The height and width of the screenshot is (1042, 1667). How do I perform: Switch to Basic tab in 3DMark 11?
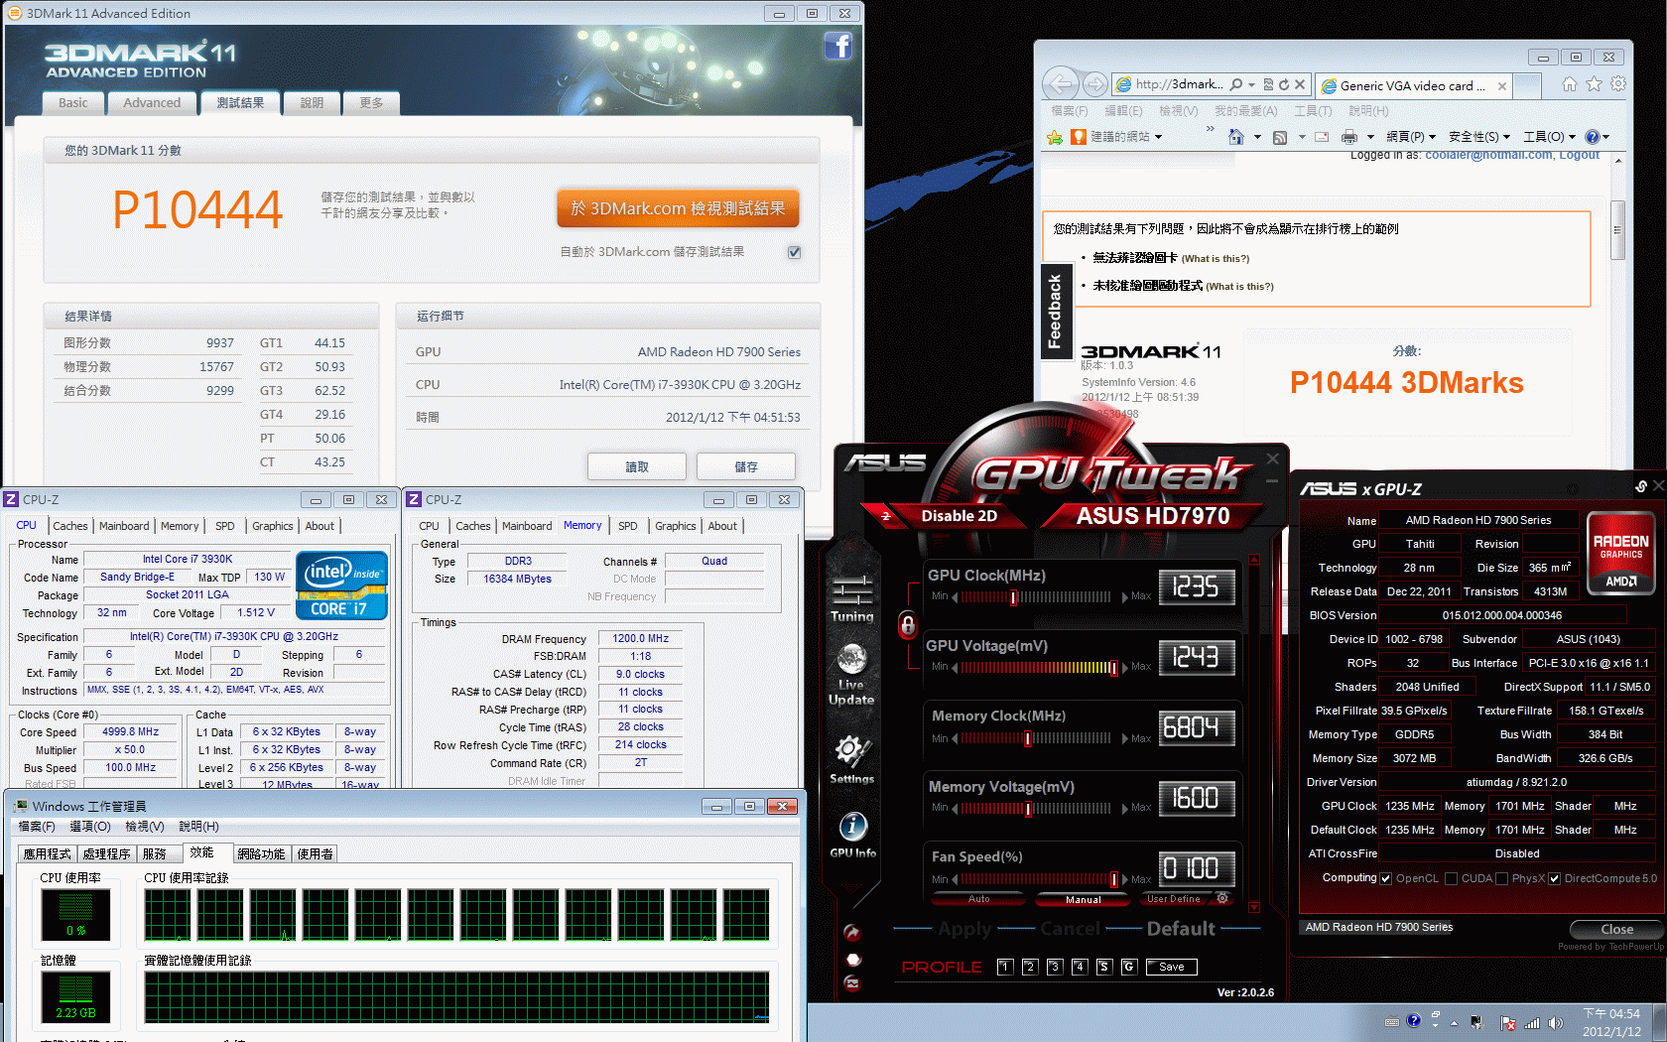pos(72,102)
